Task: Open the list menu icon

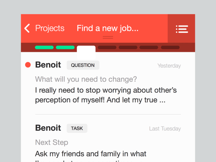Action: (x=182, y=29)
